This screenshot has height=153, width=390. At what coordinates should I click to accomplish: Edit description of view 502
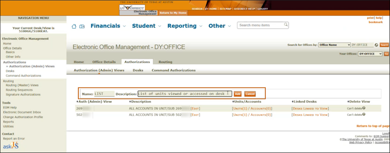click(195, 115)
